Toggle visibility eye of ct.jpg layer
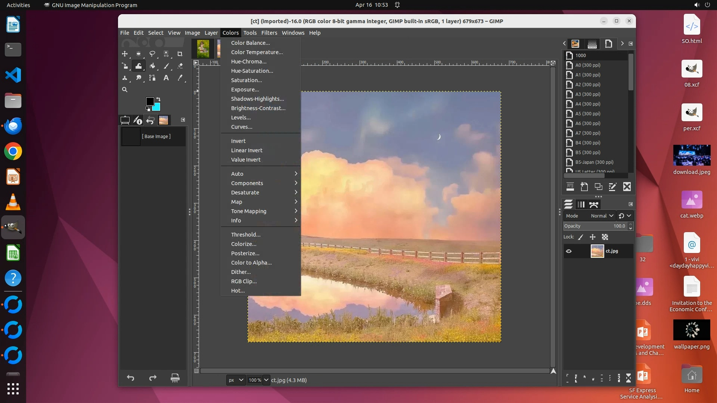717x403 pixels. (x=569, y=251)
